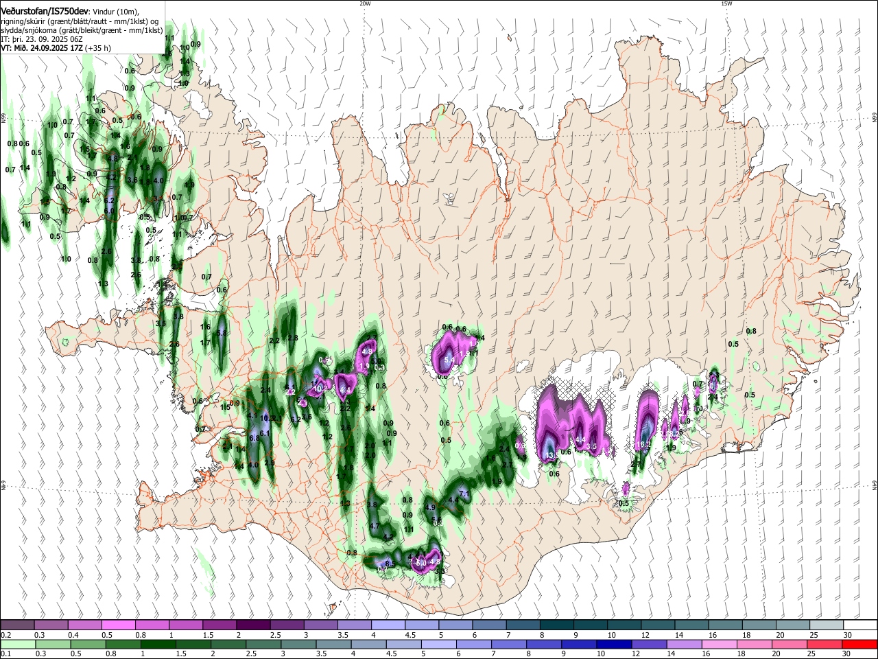Click the '(+35 h)' forecast offset text
Image resolution: width=878 pixels, height=659 pixels.
point(99,48)
